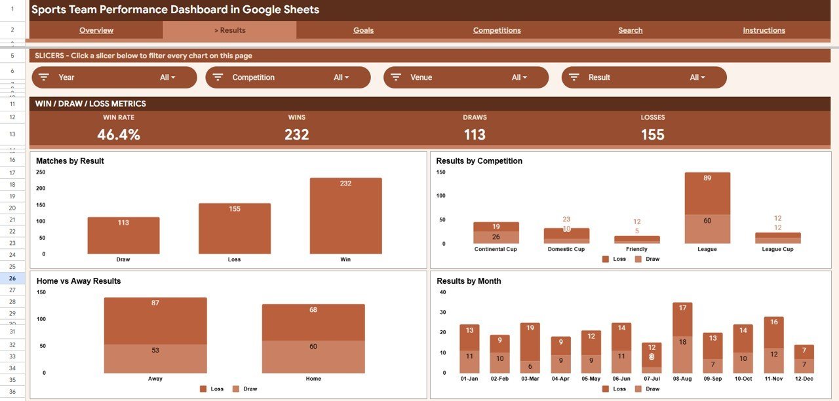
Task: Click the WINS value 232 card
Action: click(x=296, y=135)
